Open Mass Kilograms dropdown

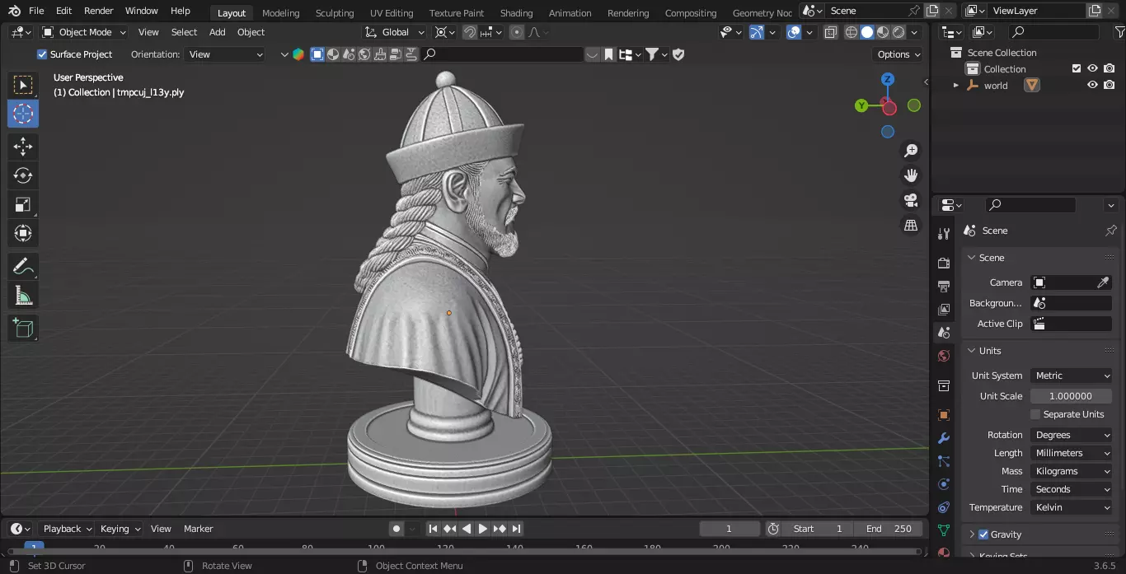[1071, 471]
